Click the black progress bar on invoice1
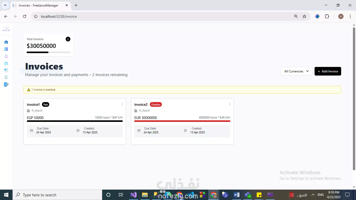This screenshot has width=356, height=200. (x=75, y=121)
